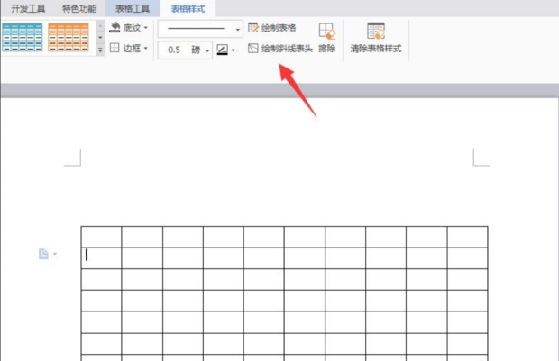Apply the blue table style thumbnail
This screenshot has height=361, width=559.
click(23, 37)
